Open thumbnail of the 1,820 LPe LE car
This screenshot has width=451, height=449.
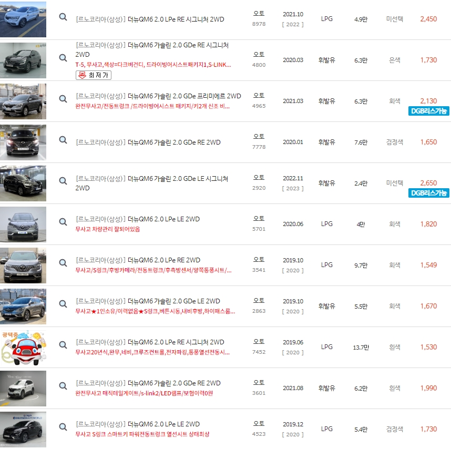pos(23,224)
